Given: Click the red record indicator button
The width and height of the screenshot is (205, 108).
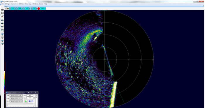Looking at the screenshot, I should pyautogui.click(x=39, y=8).
